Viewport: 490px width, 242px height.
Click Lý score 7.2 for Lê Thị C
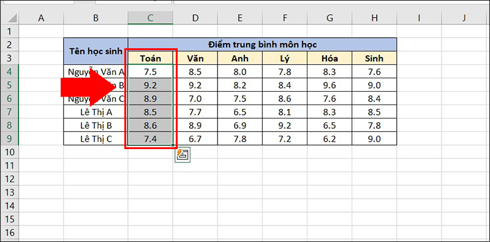285,139
